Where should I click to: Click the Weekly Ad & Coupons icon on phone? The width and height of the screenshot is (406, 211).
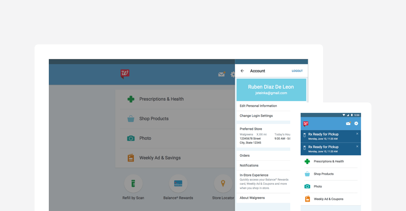pyautogui.click(x=308, y=199)
